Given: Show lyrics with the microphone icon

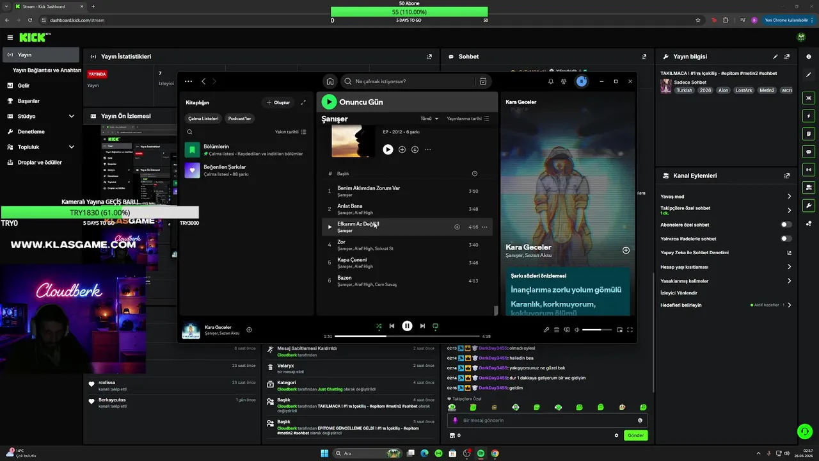Looking at the screenshot, I should 546,330.
